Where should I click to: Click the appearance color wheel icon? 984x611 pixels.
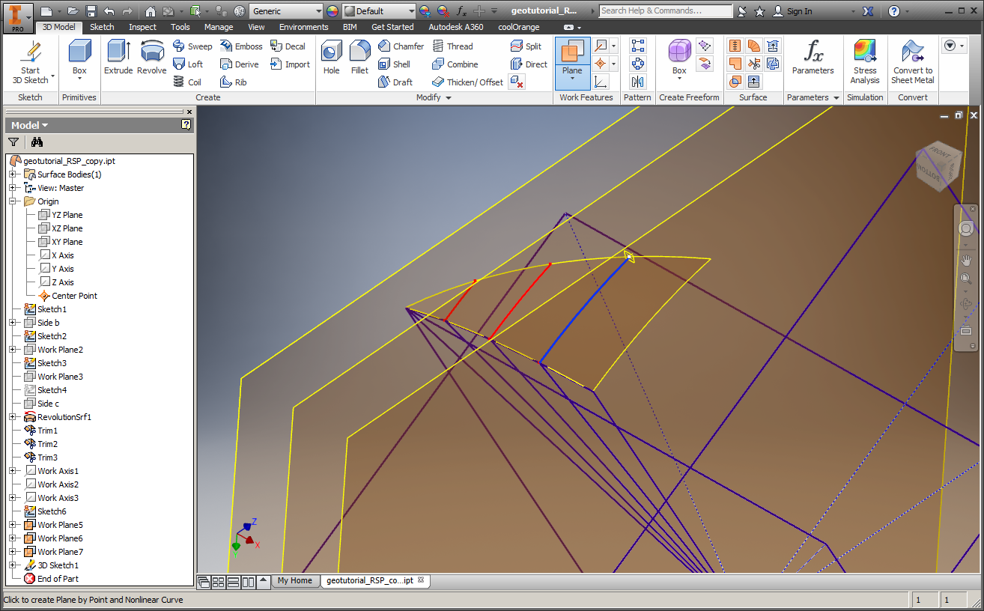332,11
